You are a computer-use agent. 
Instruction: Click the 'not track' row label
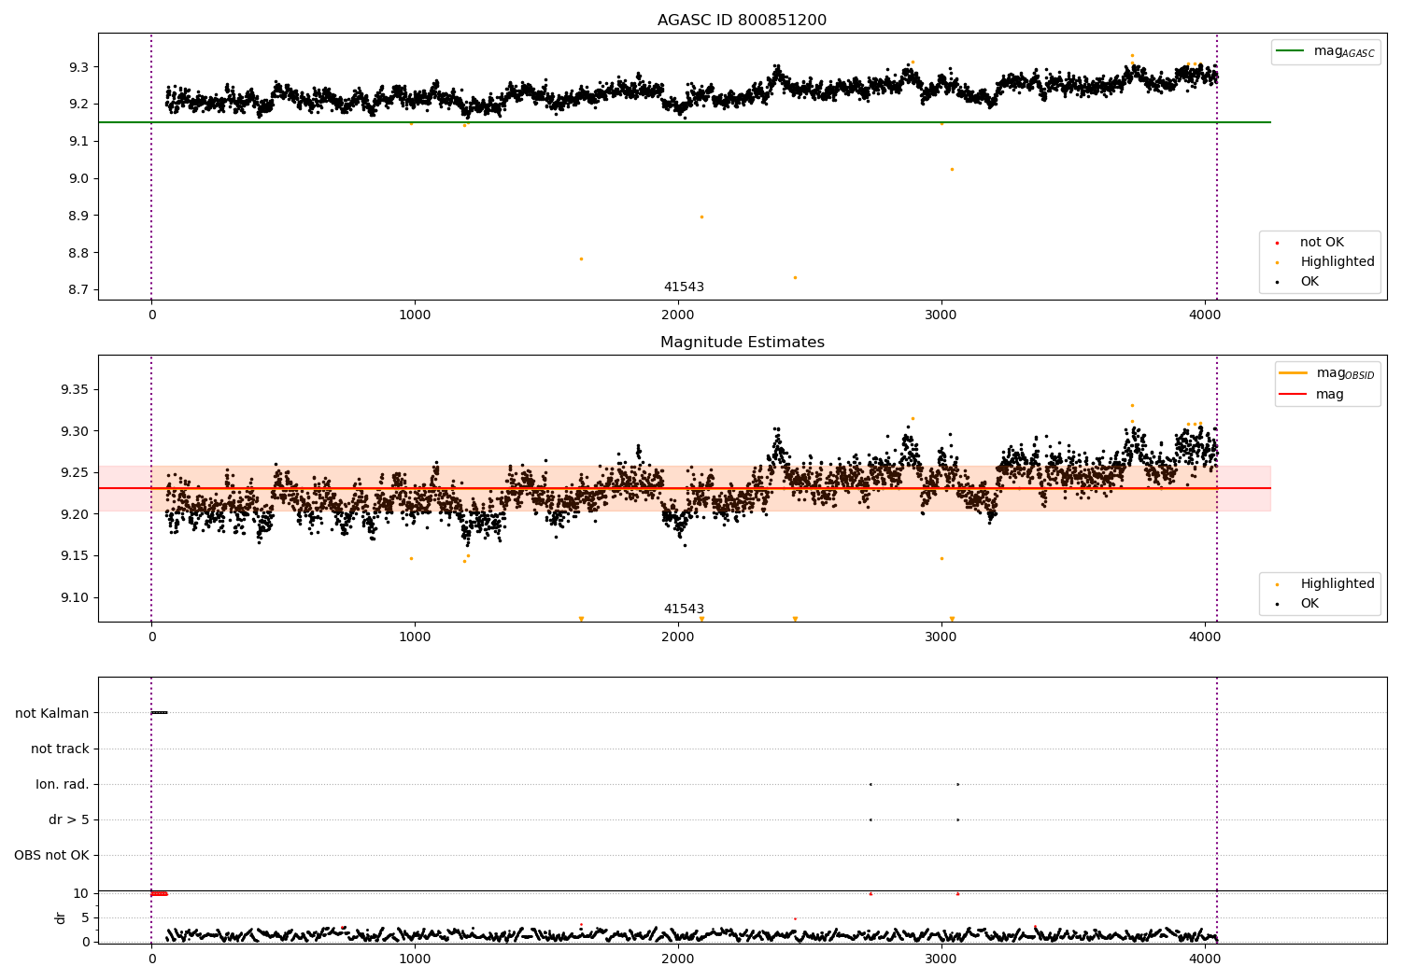point(60,749)
